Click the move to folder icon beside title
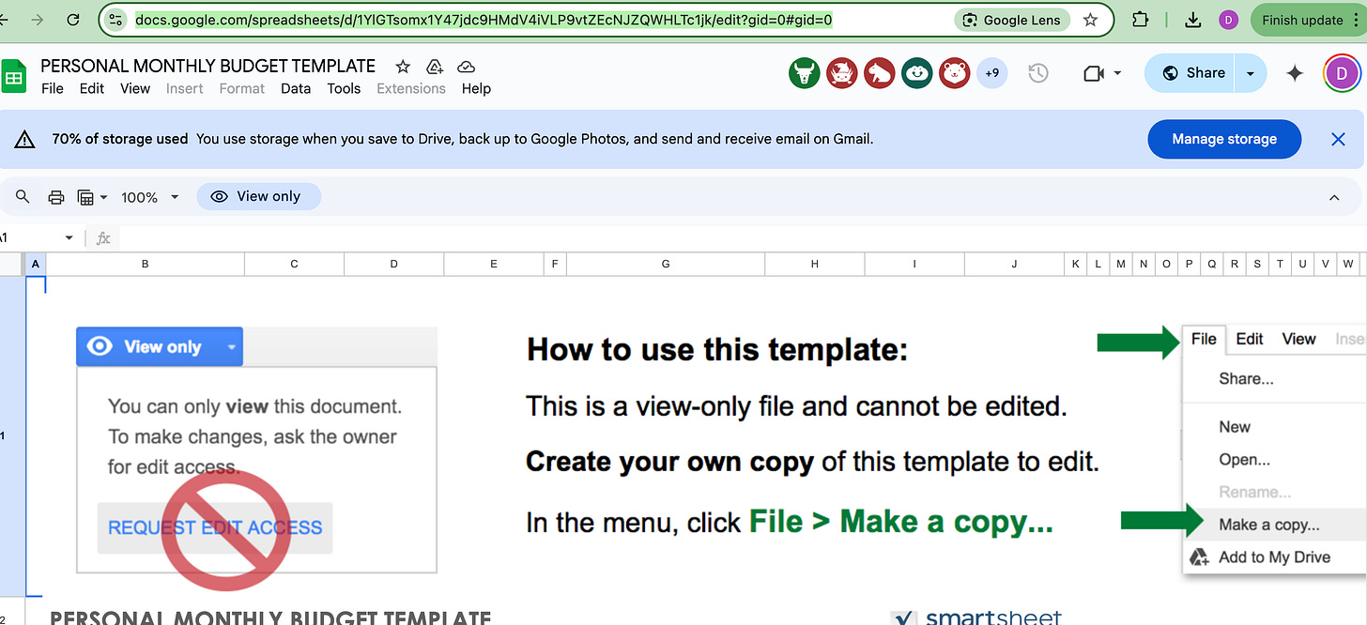Image resolution: width=1367 pixels, height=625 pixels. [x=434, y=67]
